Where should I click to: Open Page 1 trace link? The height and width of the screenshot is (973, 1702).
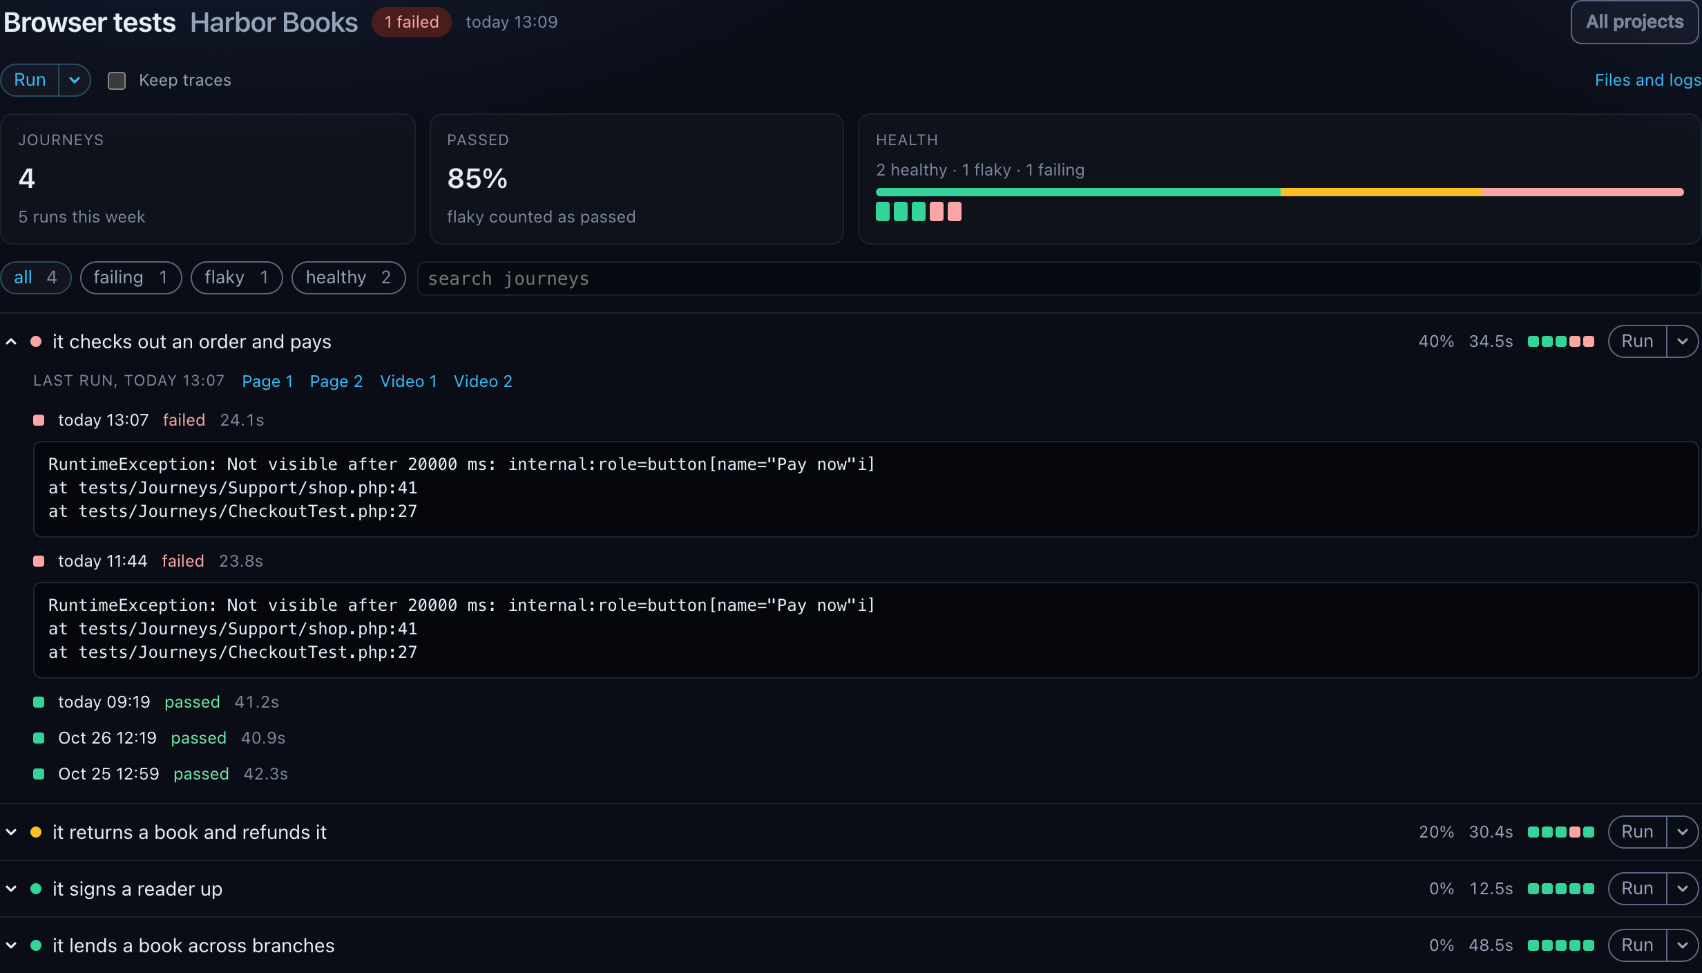pyautogui.click(x=267, y=381)
